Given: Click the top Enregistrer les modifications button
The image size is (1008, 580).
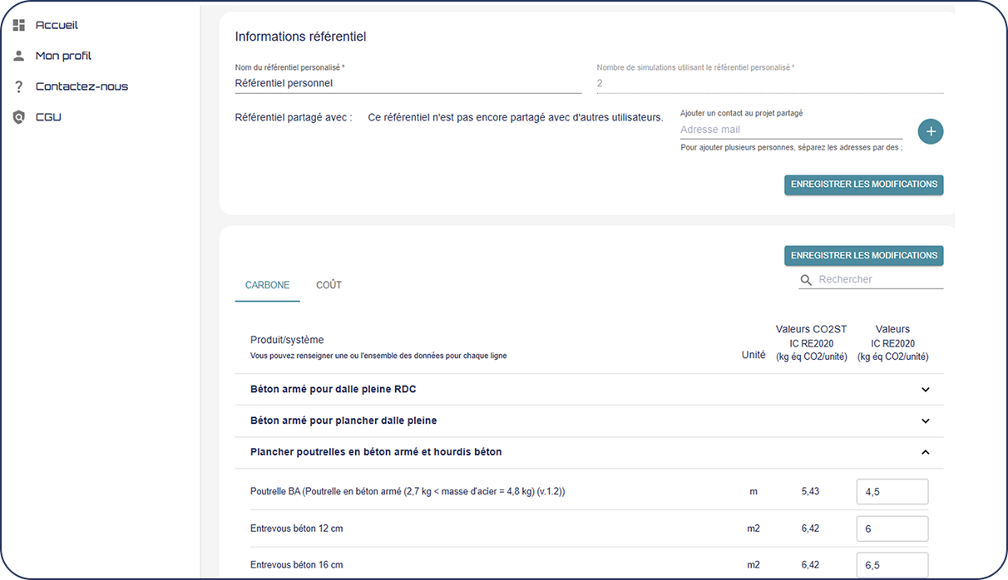Looking at the screenshot, I should tap(863, 184).
